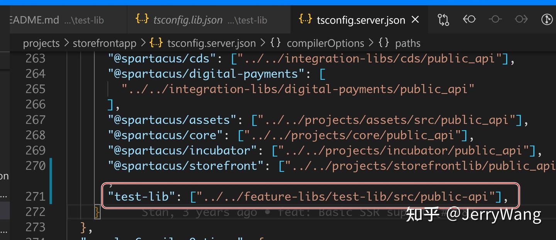Click the projects/core/public_api path string
The width and height of the screenshot is (556, 240).
pyautogui.click(x=353, y=135)
